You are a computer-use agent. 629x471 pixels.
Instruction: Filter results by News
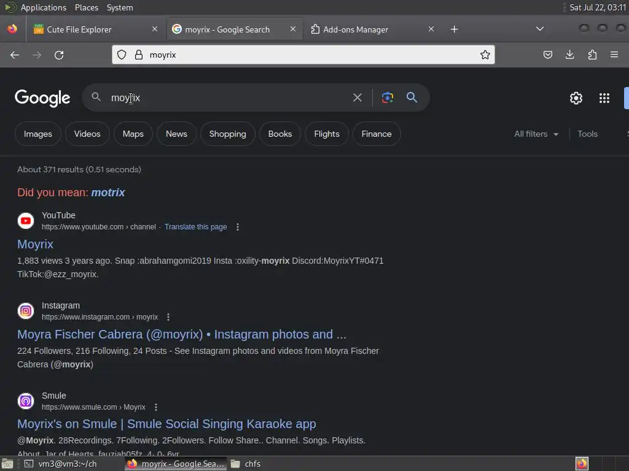(176, 134)
